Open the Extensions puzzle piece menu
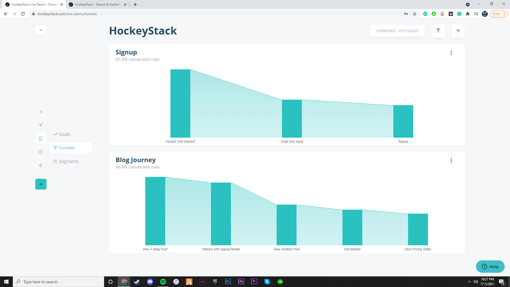Image resolution: width=510 pixels, height=287 pixels. point(468,14)
